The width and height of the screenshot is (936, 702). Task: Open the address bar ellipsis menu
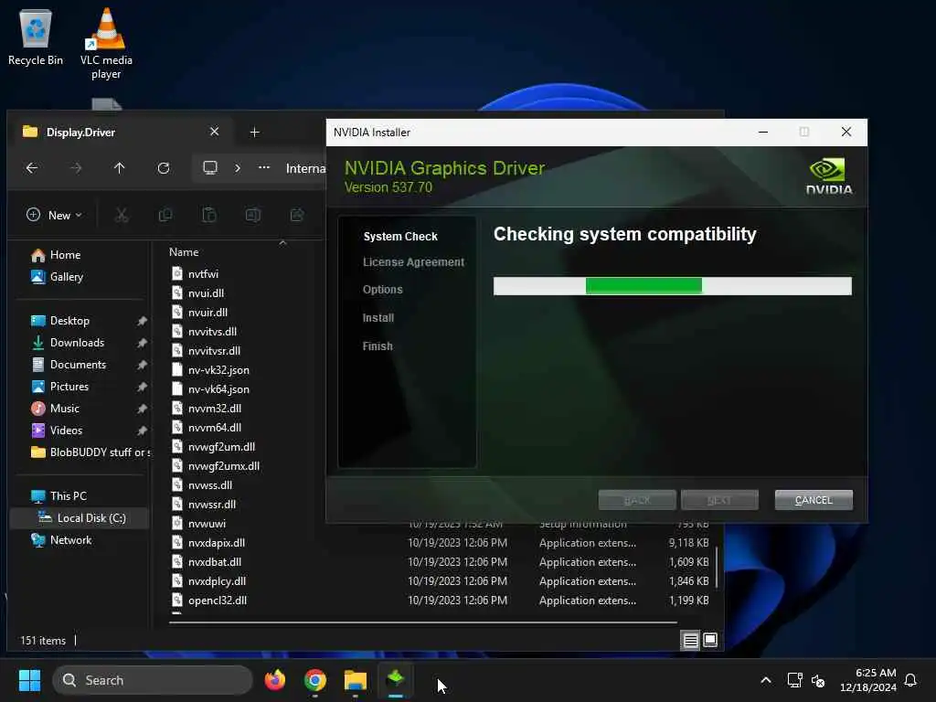(x=264, y=168)
